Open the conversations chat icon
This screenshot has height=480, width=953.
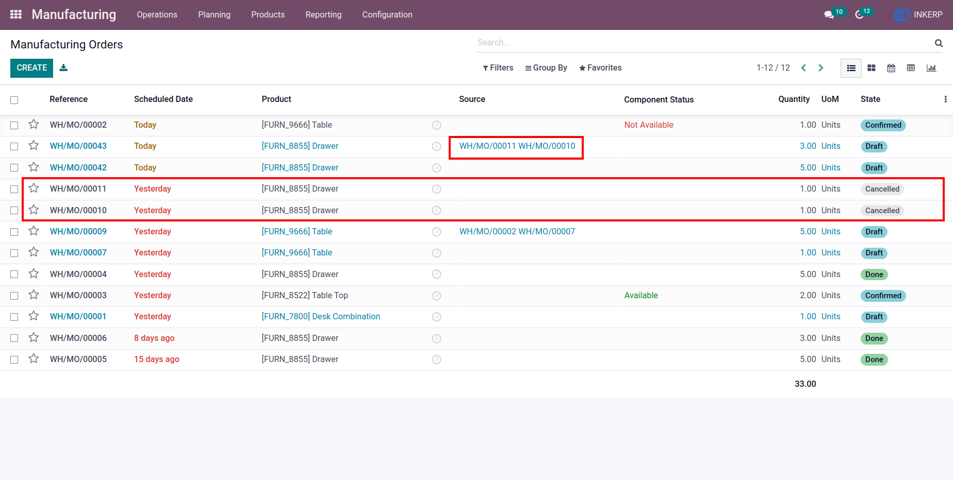click(829, 15)
